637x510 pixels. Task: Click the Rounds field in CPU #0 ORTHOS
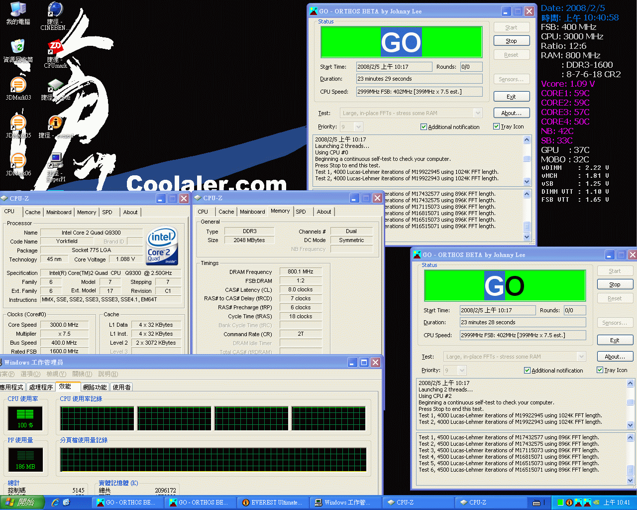(x=471, y=67)
